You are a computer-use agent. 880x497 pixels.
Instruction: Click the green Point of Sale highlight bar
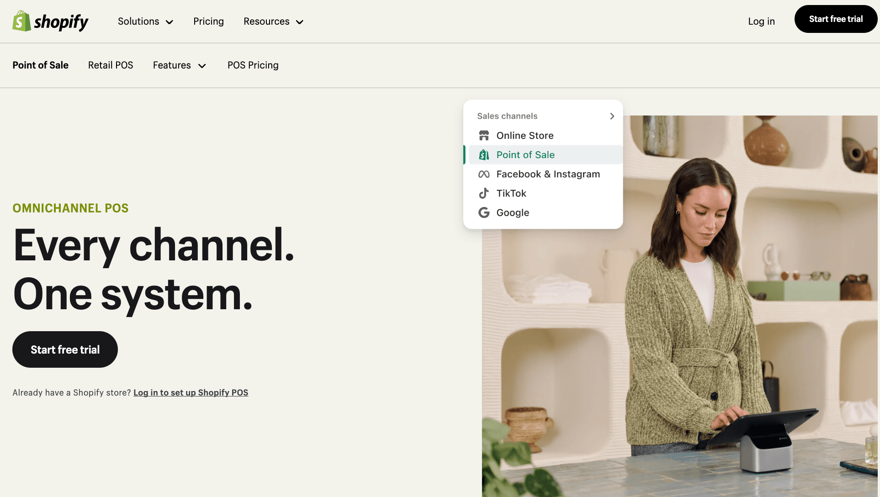tap(465, 154)
